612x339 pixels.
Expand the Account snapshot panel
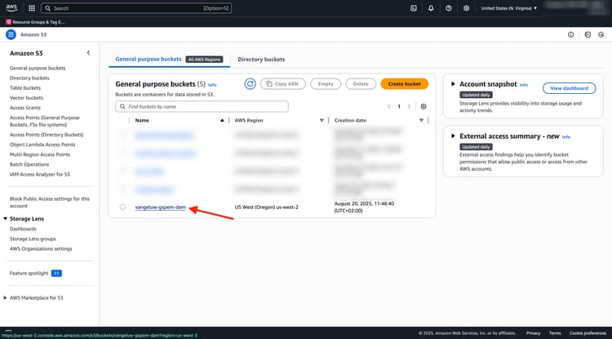pos(453,83)
